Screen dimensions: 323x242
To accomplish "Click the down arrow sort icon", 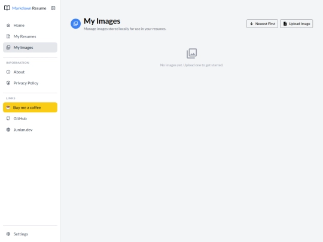I will [251, 24].
